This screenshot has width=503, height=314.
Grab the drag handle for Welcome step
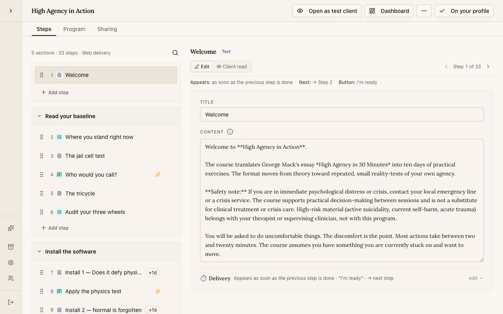[x=42, y=75]
